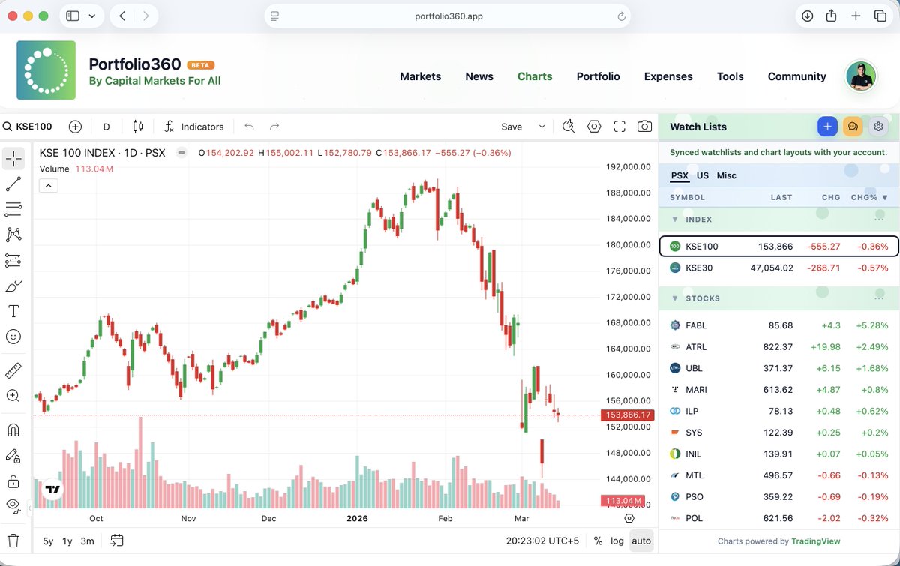Switch to the PSX watchlist tab

[x=679, y=175]
